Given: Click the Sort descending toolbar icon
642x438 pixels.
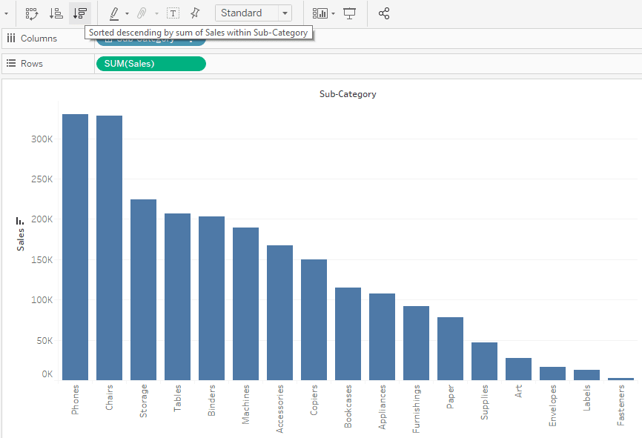Looking at the screenshot, I should point(80,13).
